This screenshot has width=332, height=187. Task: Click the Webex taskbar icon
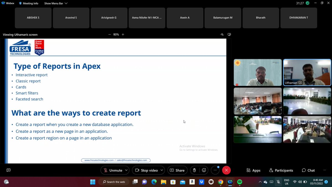[230, 182]
